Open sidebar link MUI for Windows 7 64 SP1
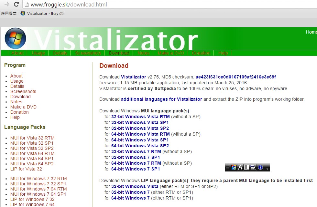The image size is (317, 207). tap(38, 194)
